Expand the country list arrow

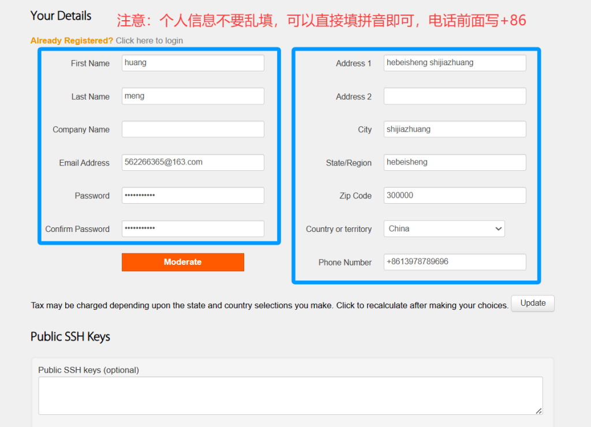click(x=498, y=229)
